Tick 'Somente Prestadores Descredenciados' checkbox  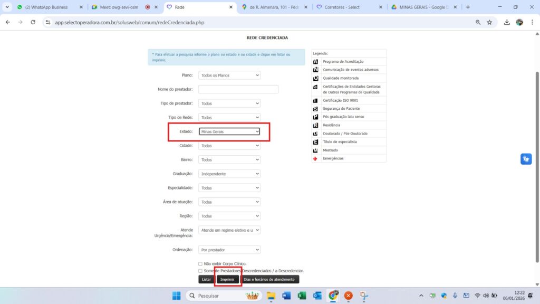(200, 271)
